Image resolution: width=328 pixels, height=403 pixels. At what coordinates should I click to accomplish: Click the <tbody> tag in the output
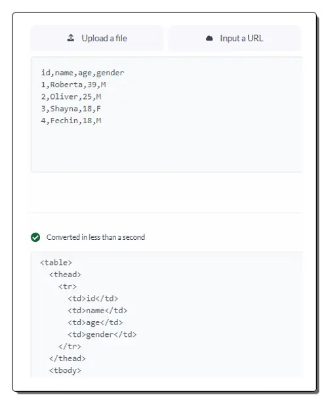(x=65, y=371)
